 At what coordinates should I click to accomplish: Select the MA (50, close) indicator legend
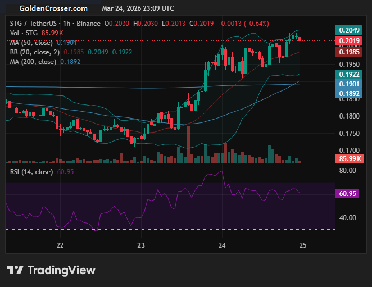[31, 43]
